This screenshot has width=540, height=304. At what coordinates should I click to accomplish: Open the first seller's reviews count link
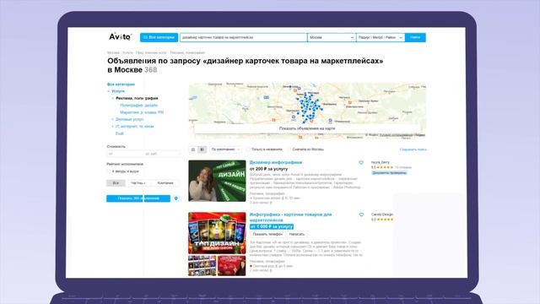403,167
